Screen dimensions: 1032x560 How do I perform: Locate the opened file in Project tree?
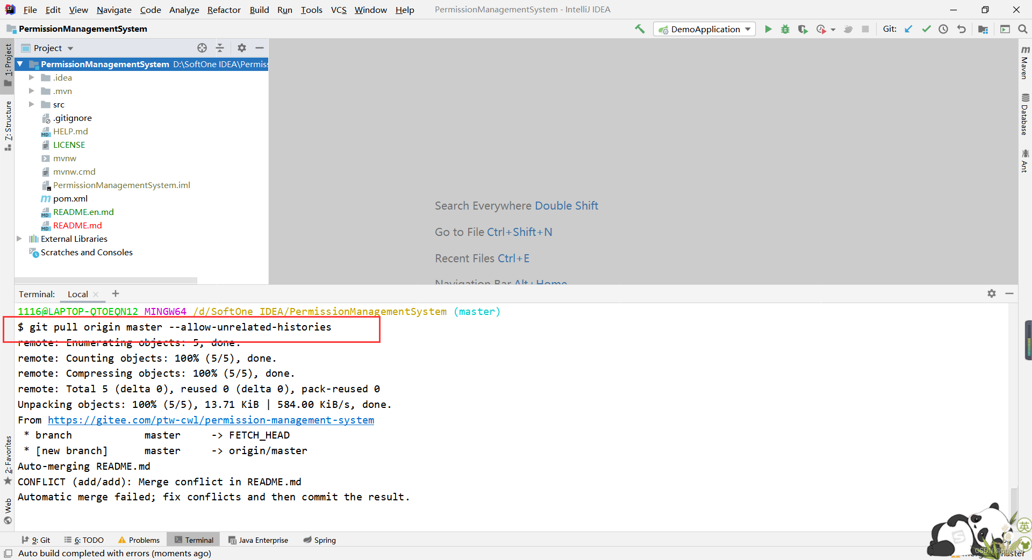(x=202, y=48)
